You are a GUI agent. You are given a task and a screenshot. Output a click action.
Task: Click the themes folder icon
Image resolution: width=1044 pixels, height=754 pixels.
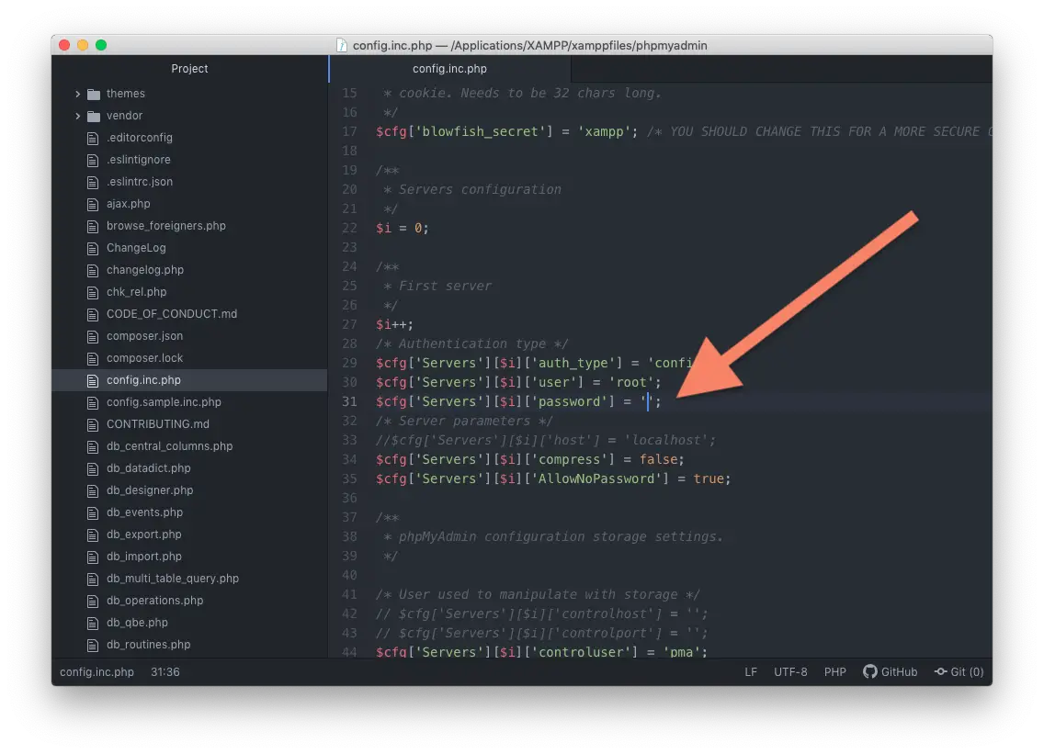click(x=94, y=94)
